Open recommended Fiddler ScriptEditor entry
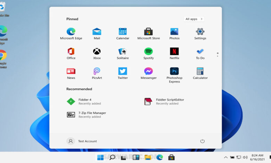Viewport: 271px width, 163px height. click(x=164, y=101)
